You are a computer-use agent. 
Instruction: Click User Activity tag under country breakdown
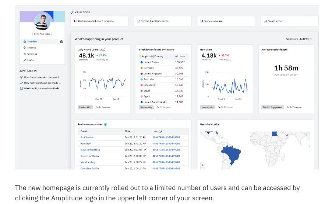click(146, 107)
